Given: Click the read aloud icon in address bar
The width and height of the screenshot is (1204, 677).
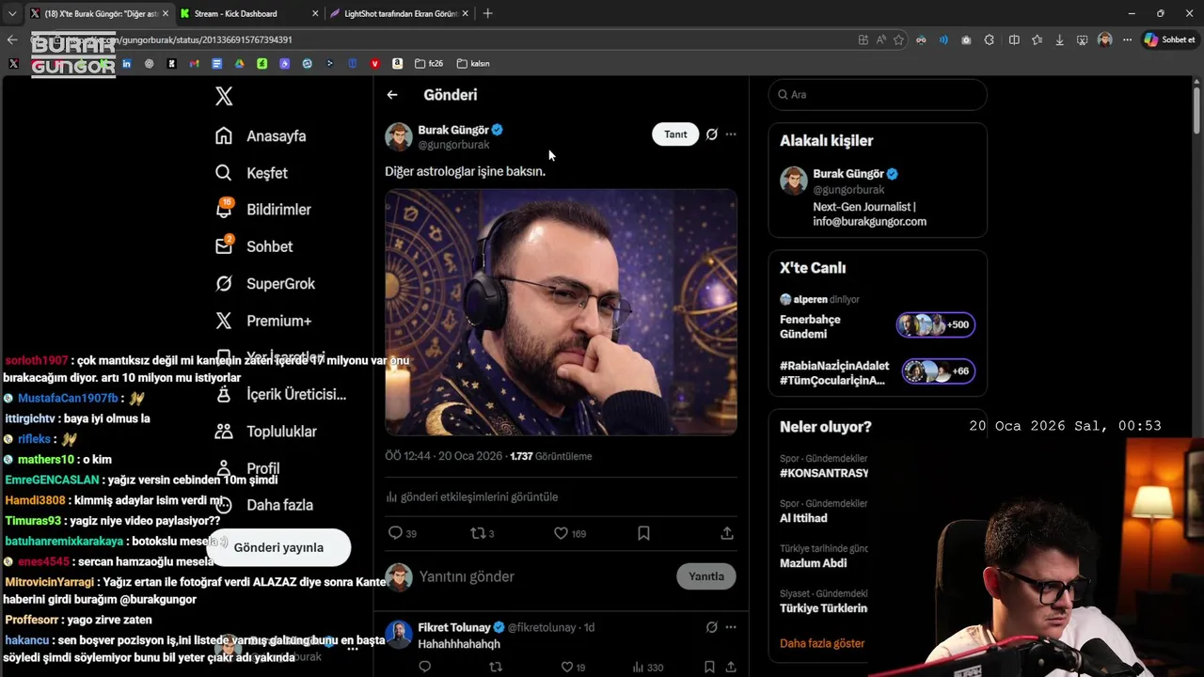Looking at the screenshot, I should tap(881, 39).
